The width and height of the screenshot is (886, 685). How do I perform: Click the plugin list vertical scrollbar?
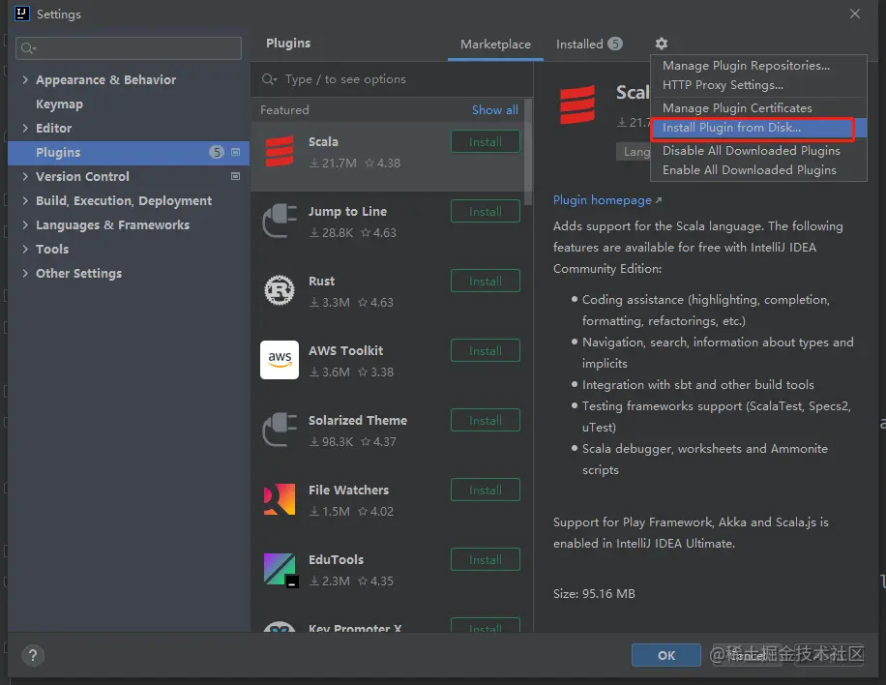pyautogui.click(x=528, y=153)
